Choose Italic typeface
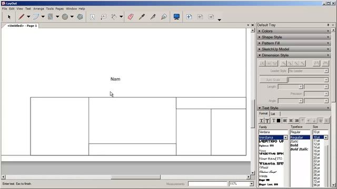 [294, 141]
